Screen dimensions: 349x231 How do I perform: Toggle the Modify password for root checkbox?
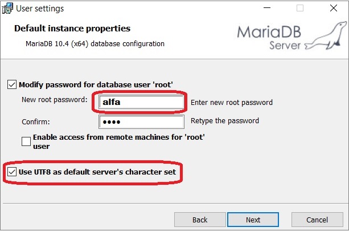coord(12,85)
